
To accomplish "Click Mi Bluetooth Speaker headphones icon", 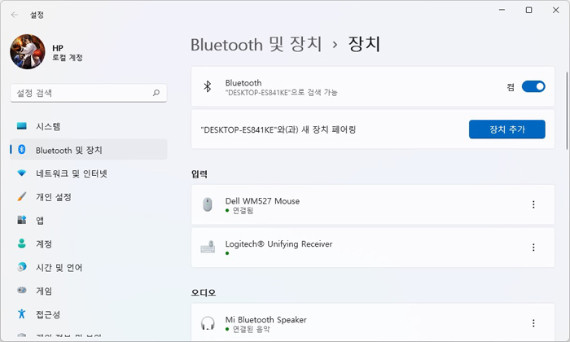I will point(208,323).
